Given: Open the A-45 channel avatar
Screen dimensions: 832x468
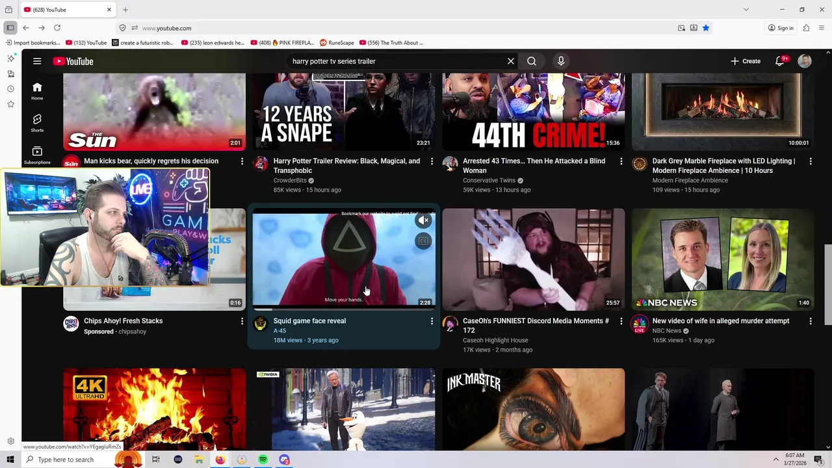Looking at the screenshot, I should [261, 324].
